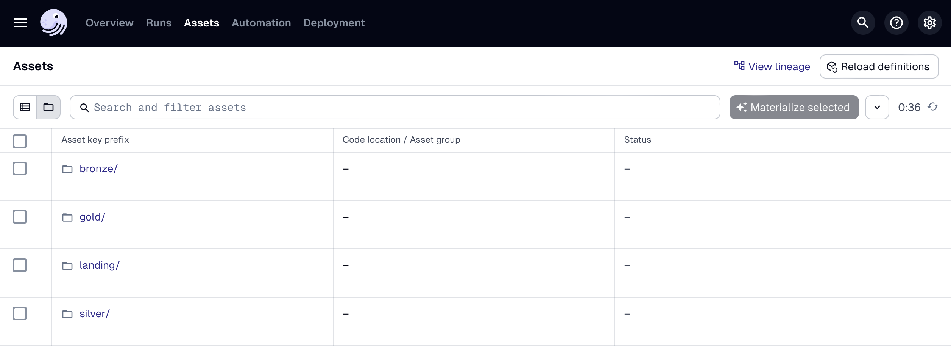The width and height of the screenshot is (951, 358).
Task: Open the hamburger navigation menu
Action: (x=21, y=23)
